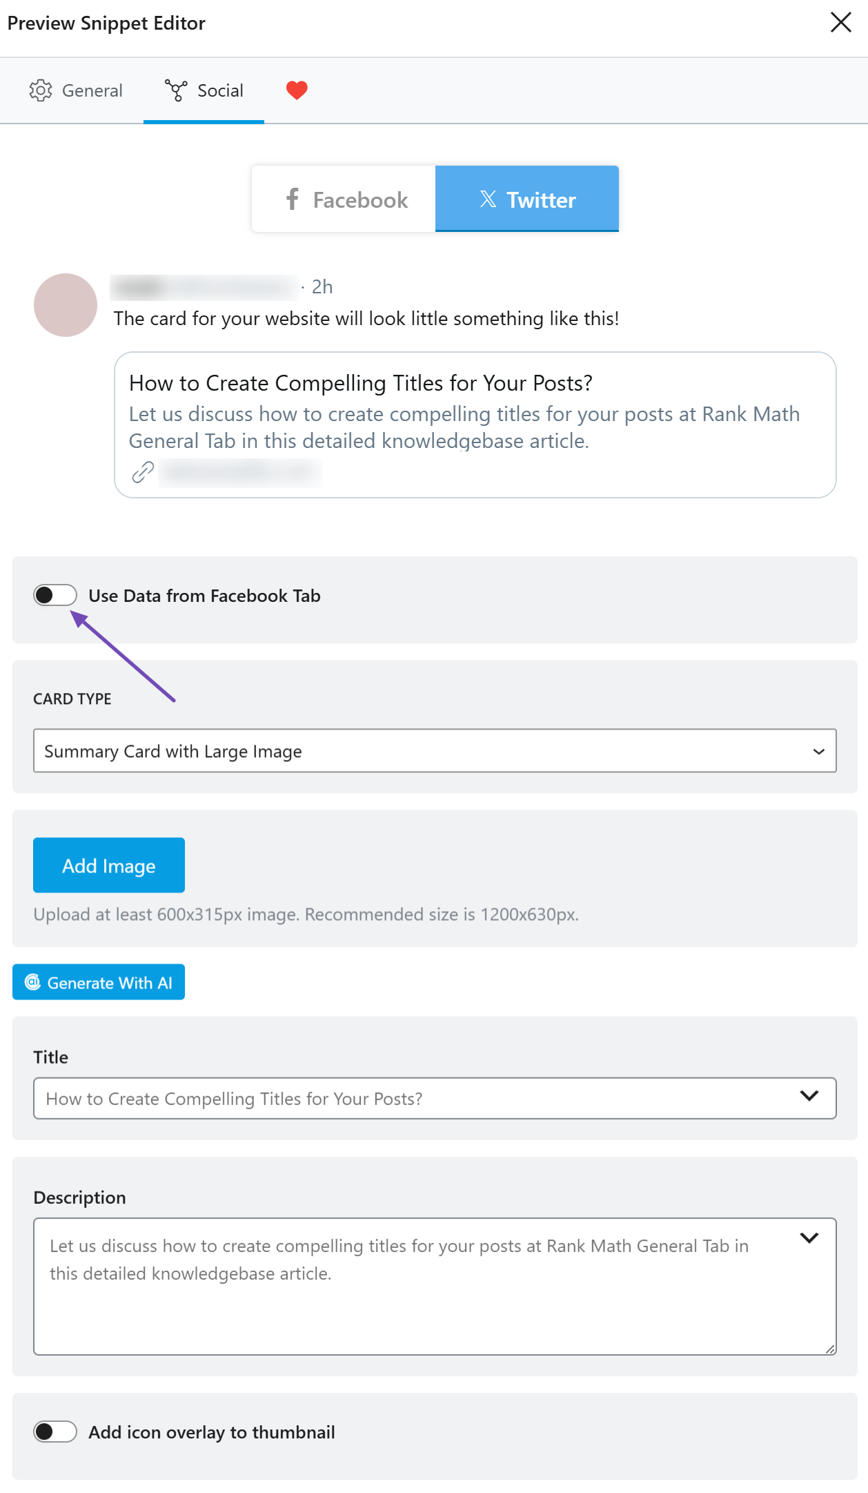
Task: Click the profile avatar circle
Action: (x=66, y=305)
